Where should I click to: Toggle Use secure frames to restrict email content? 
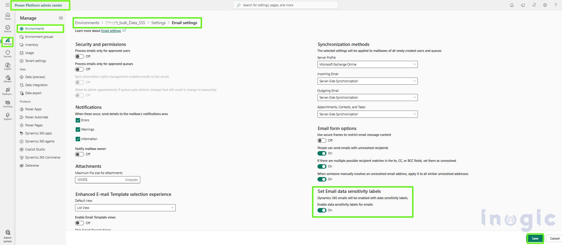pyautogui.click(x=322, y=140)
